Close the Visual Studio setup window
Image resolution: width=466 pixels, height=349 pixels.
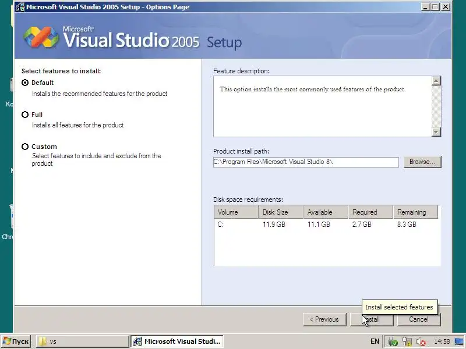446,7
